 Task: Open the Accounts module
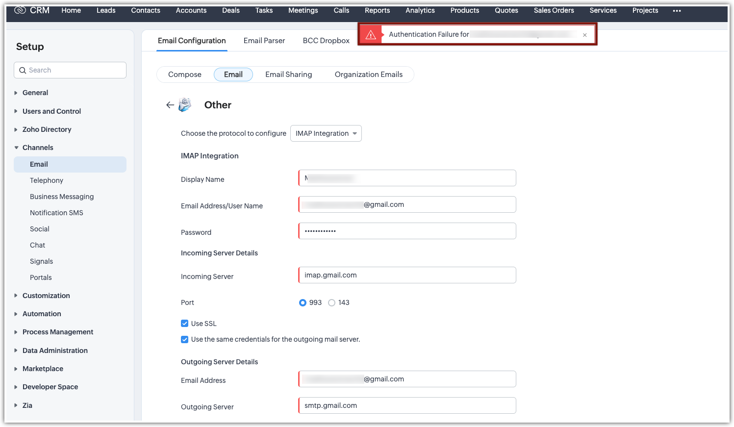pyautogui.click(x=191, y=10)
